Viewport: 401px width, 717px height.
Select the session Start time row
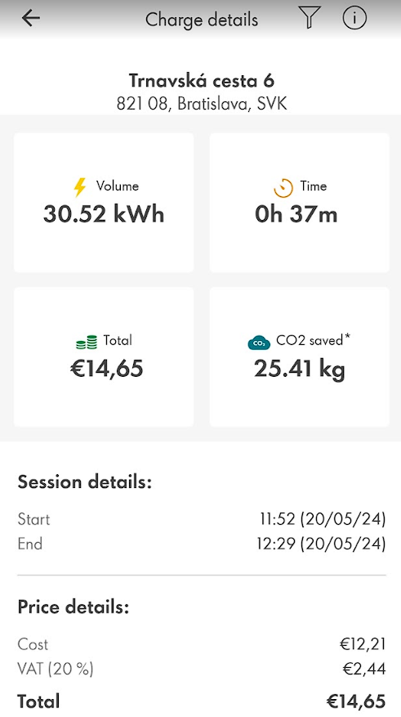(202, 519)
